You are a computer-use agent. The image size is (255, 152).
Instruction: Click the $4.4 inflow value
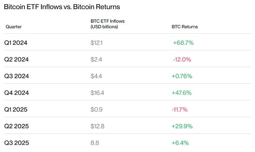tap(96, 76)
